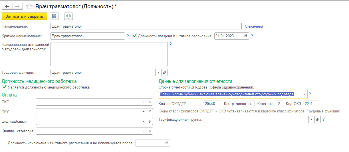Expand the 'Трудовая функция' dropdown
This screenshot has height=152, width=349.
click(x=158, y=72)
